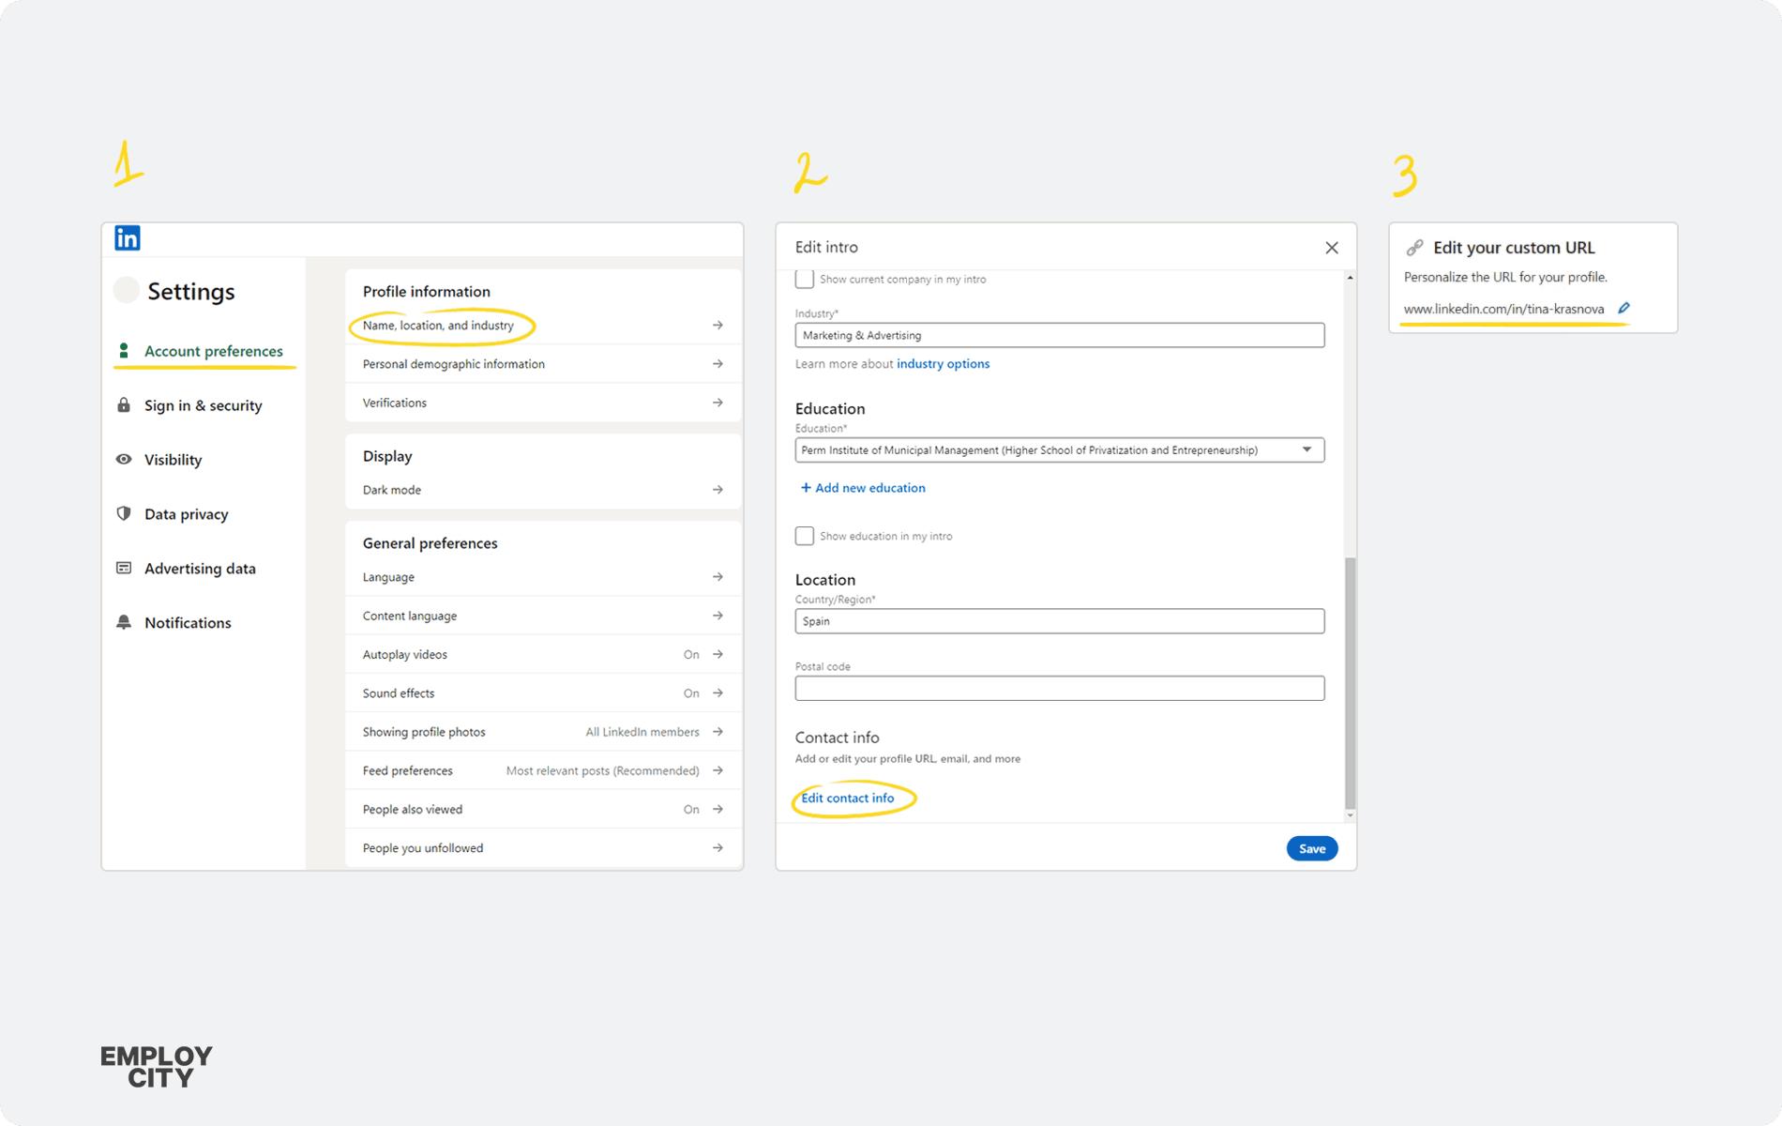1782x1126 pixels.
Task: Click arrow in the Verifications row
Action: 717,403
